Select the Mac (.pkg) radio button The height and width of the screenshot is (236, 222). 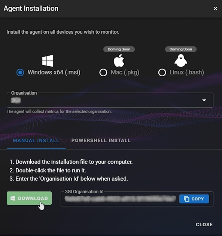coord(103,73)
